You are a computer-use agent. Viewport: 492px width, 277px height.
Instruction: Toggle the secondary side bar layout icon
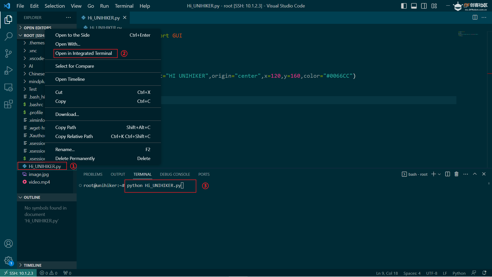tap(424, 6)
